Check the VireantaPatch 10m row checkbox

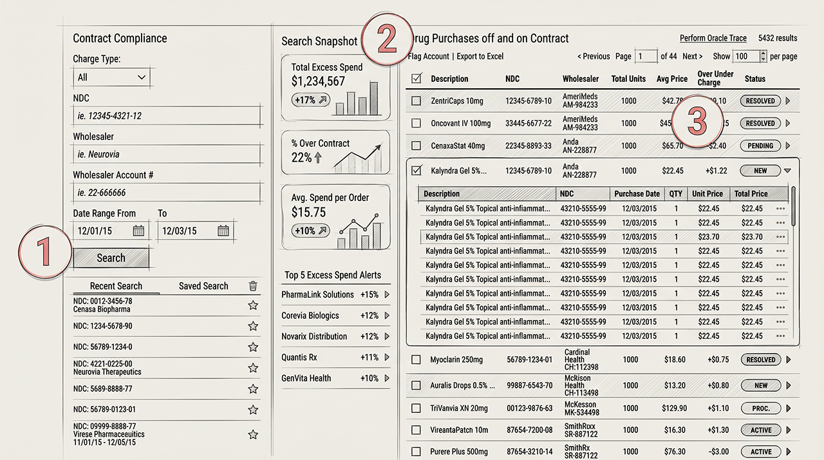coord(416,430)
